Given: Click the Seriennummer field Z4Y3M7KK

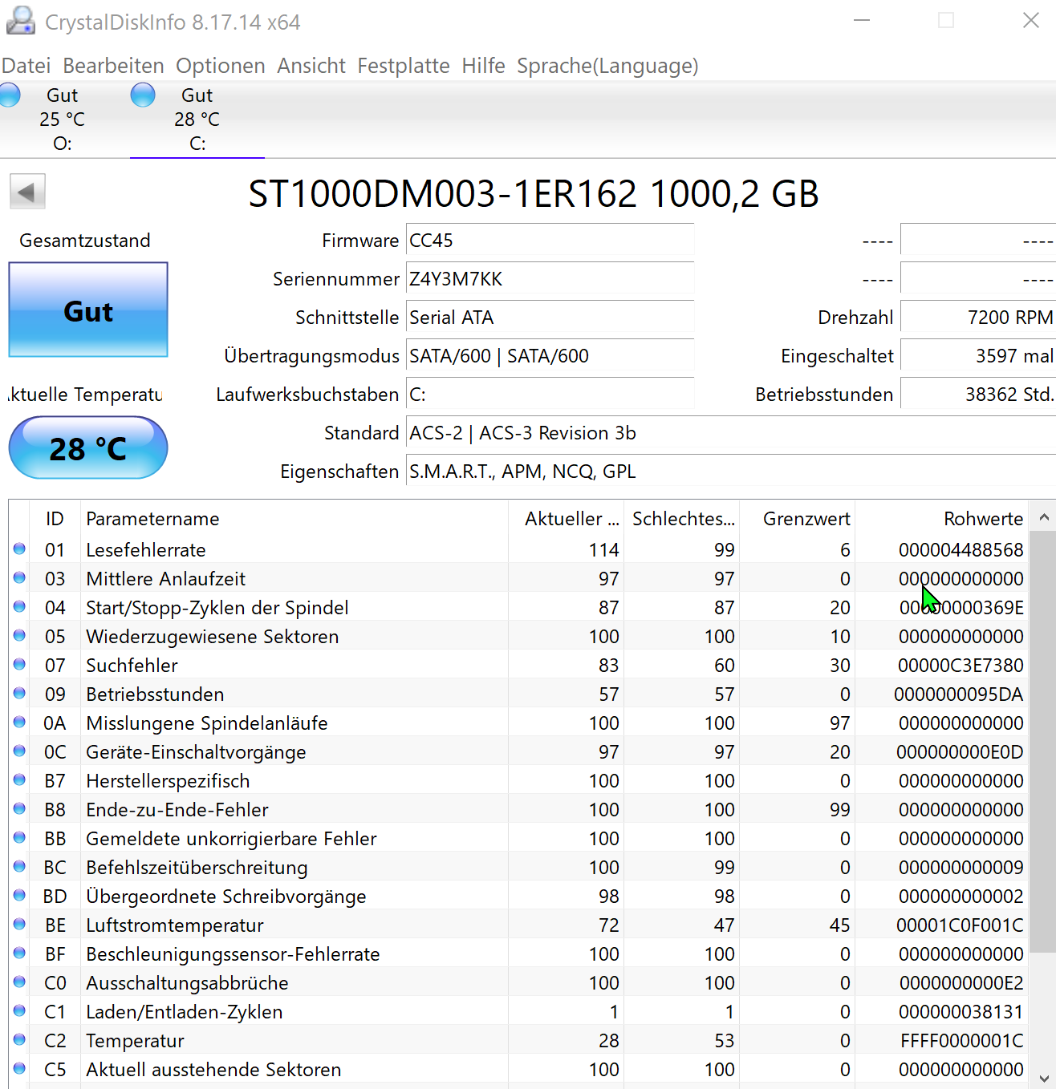Looking at the screenshot, I should click(550, 279).
